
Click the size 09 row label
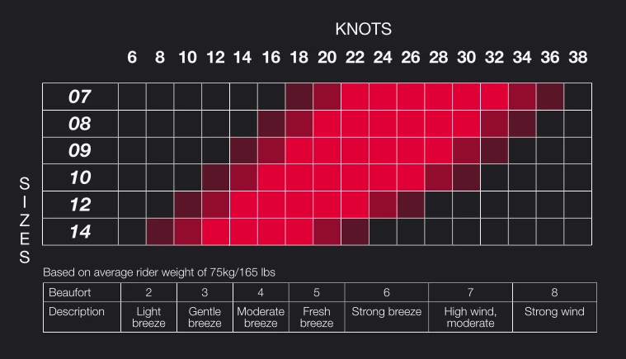coord(80,151)
